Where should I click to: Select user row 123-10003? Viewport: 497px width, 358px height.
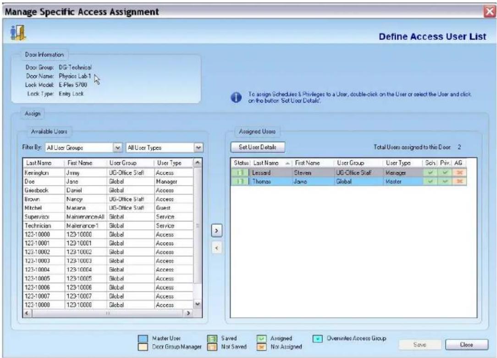point(108,261)
